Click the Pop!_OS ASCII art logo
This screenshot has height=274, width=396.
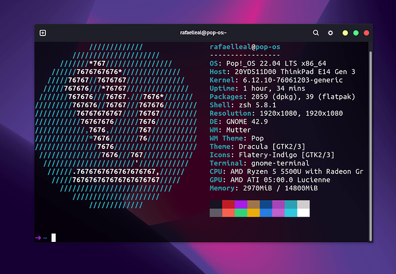(x=116, y=126)
